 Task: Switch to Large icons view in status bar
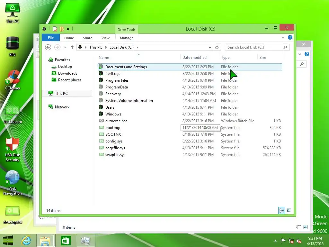[x=289, y=210]
